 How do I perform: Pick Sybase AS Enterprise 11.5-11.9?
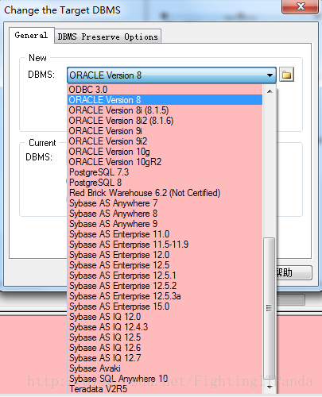click(x=165, y=245)
